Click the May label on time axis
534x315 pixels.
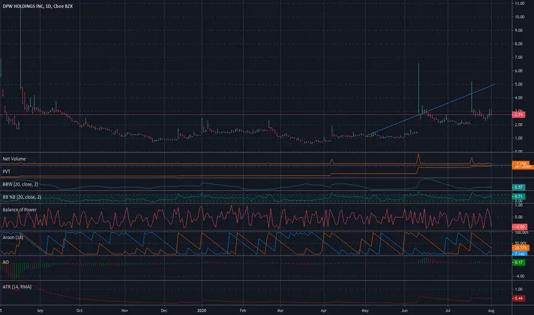pos(365,310)
